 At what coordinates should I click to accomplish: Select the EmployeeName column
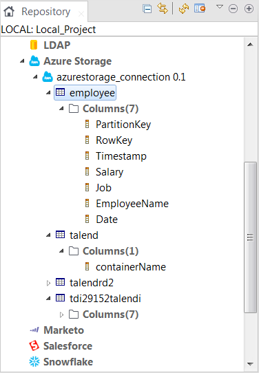click(132, 204)
